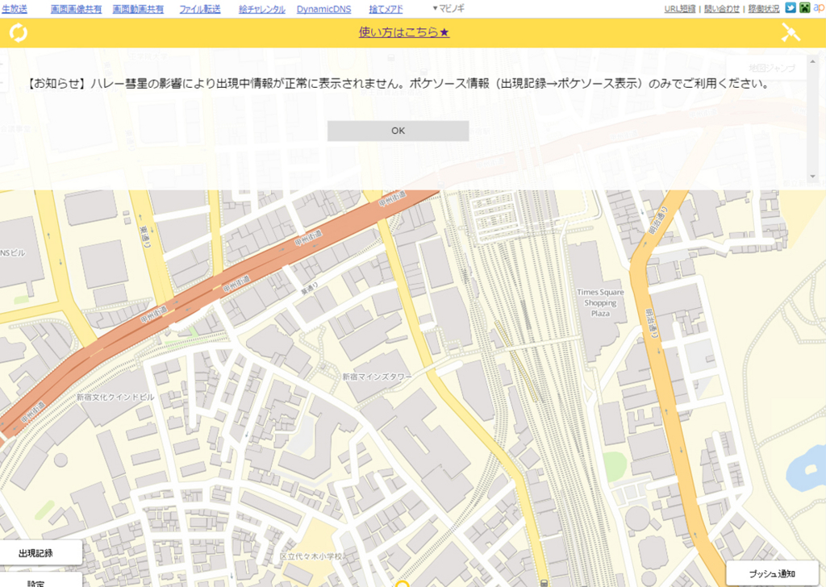Click the Minecraft creeper icon

point(804,7)
